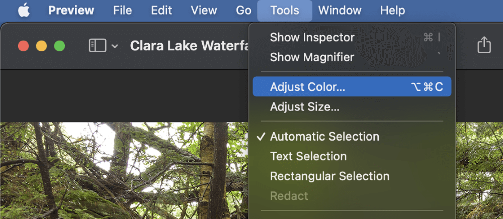
Task: Open the Preview application menu
Action: [x=71, y=11]
